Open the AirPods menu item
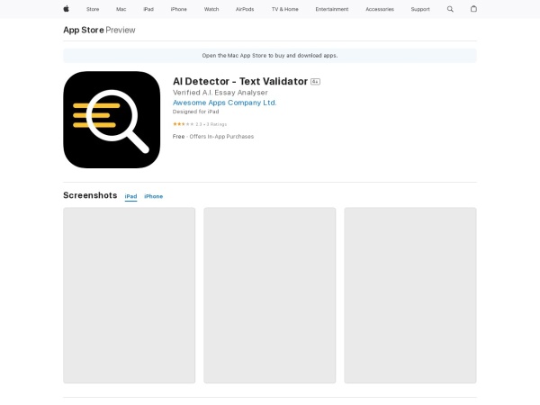Viewport: 540px width, 405px height. [x=245, y=9]
